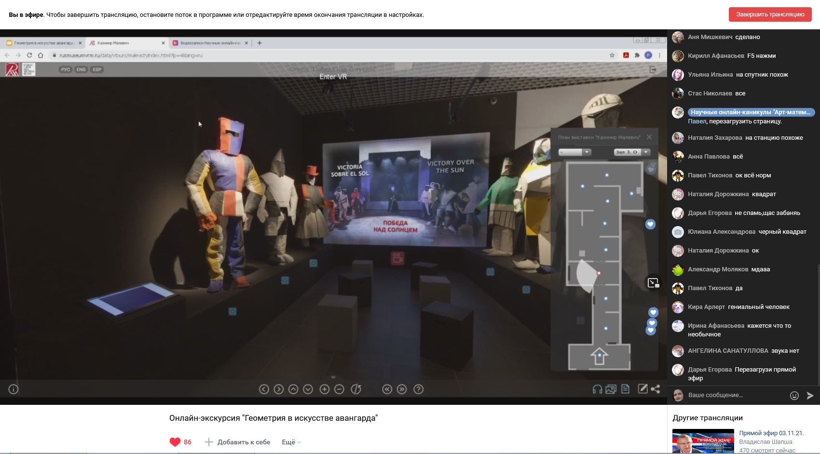Click the zoom in plus icon
820x454 pixels.
(325, 389)
